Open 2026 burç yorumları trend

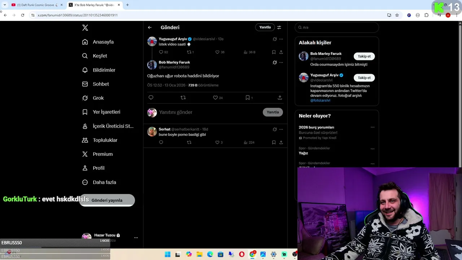click(316, 127)
